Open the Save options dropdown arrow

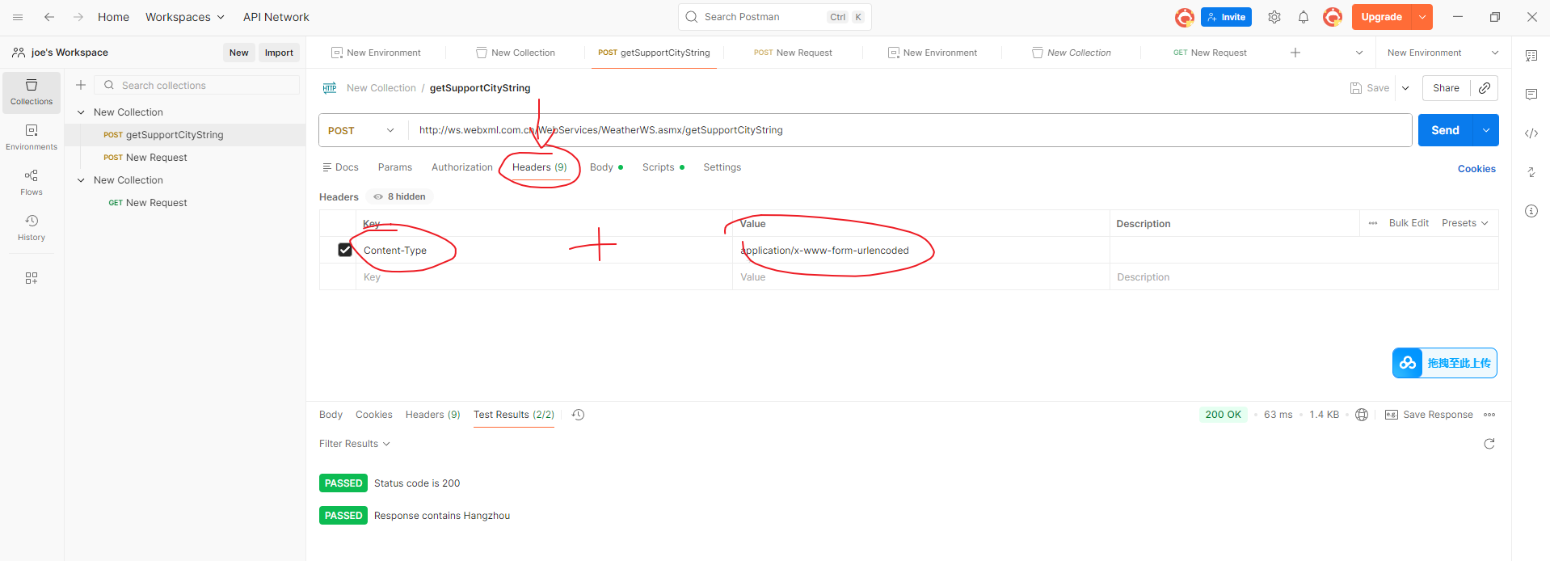coord(1405,88)
